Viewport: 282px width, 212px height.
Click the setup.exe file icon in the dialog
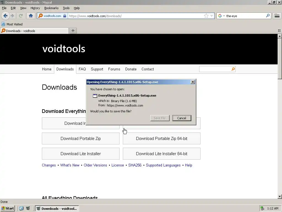pos(95,96)
